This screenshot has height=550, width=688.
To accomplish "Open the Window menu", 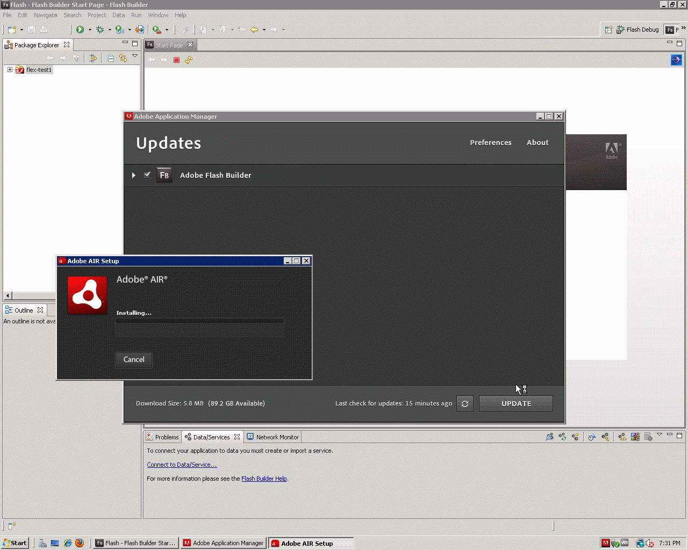I will (158, 15).
